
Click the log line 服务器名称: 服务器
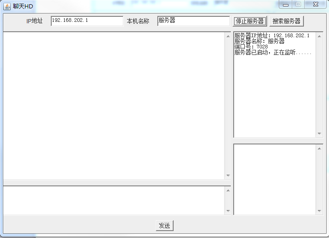click(x=259, y=41)
